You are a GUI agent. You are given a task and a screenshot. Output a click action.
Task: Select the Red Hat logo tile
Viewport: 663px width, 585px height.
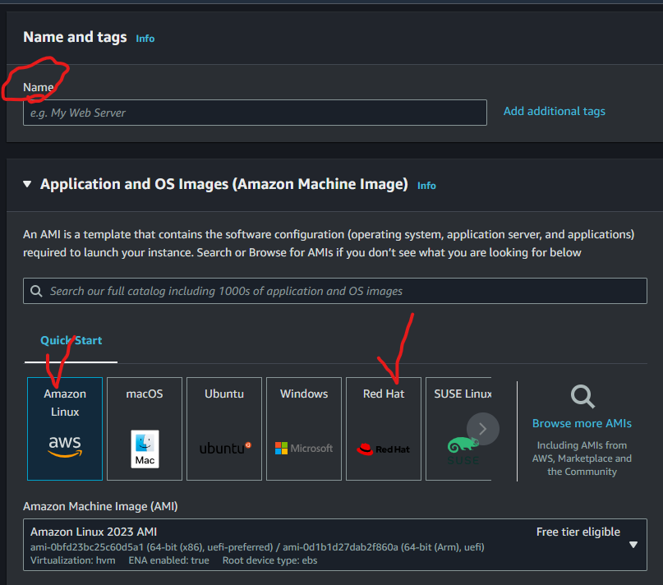384,429
